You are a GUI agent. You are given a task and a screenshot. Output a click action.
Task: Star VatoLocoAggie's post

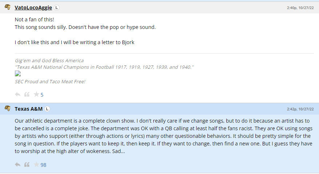tap(36, 95)
